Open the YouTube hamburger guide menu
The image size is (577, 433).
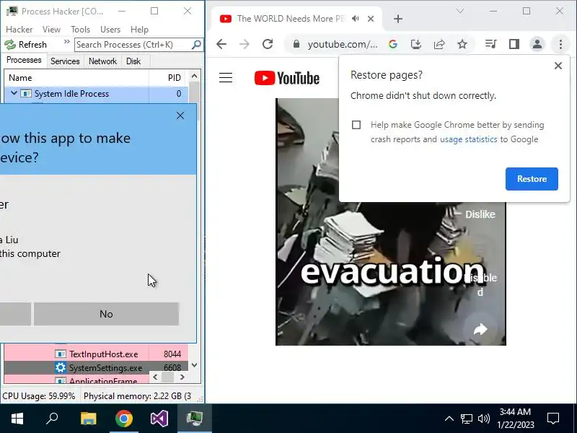[x=226, y=78]
